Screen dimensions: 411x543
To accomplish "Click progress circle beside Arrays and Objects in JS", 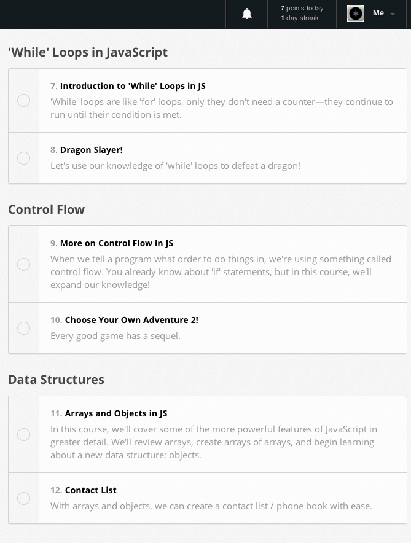I will pyautogui.click(x=23, y=434).
